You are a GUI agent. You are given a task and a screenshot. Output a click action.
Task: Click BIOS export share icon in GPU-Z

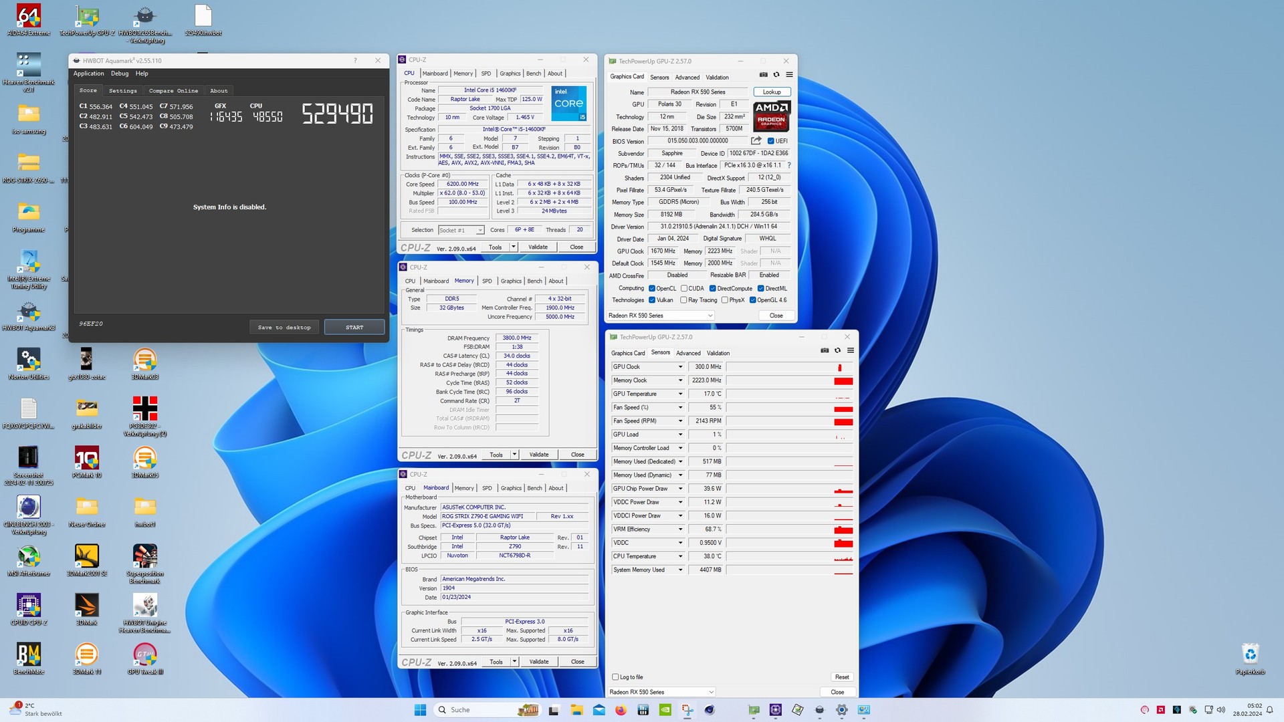(x=756, y=140)
